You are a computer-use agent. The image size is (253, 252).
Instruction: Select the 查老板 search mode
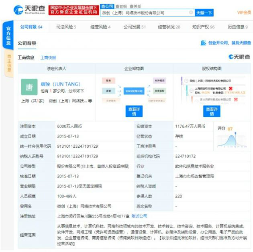pos(121,6)
